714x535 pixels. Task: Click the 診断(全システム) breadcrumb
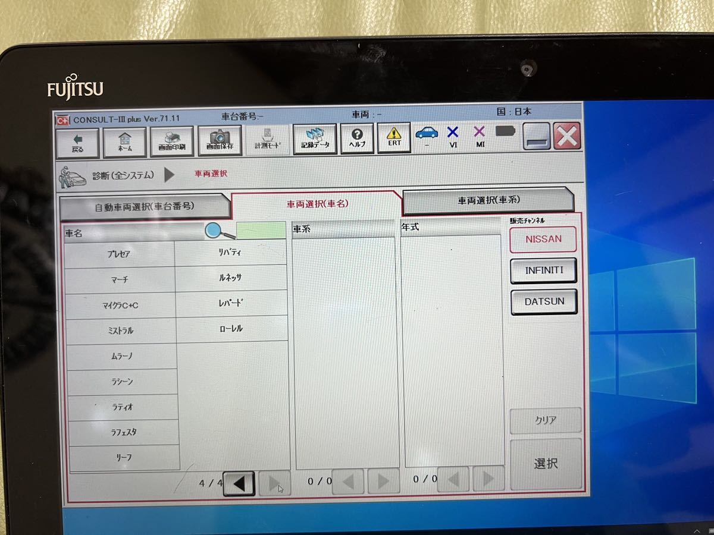coord(123,175)
